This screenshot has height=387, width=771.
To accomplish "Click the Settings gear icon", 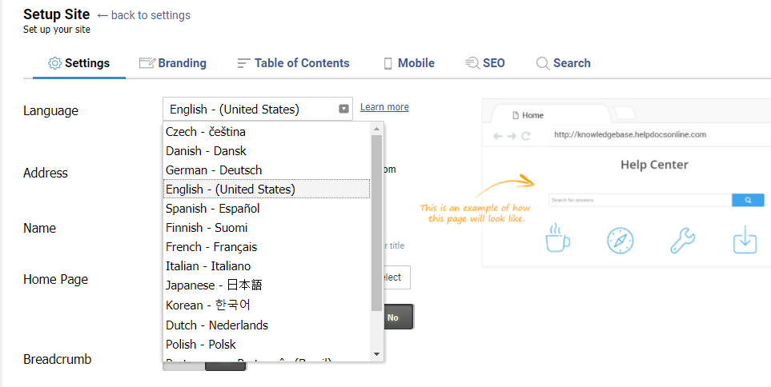I will click(x=54, y=63).
